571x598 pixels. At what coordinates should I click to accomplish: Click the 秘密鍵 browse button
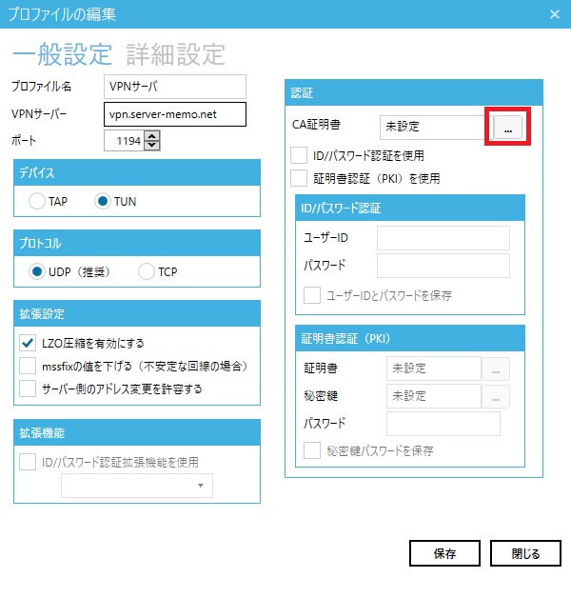click(x=497, y=396)
